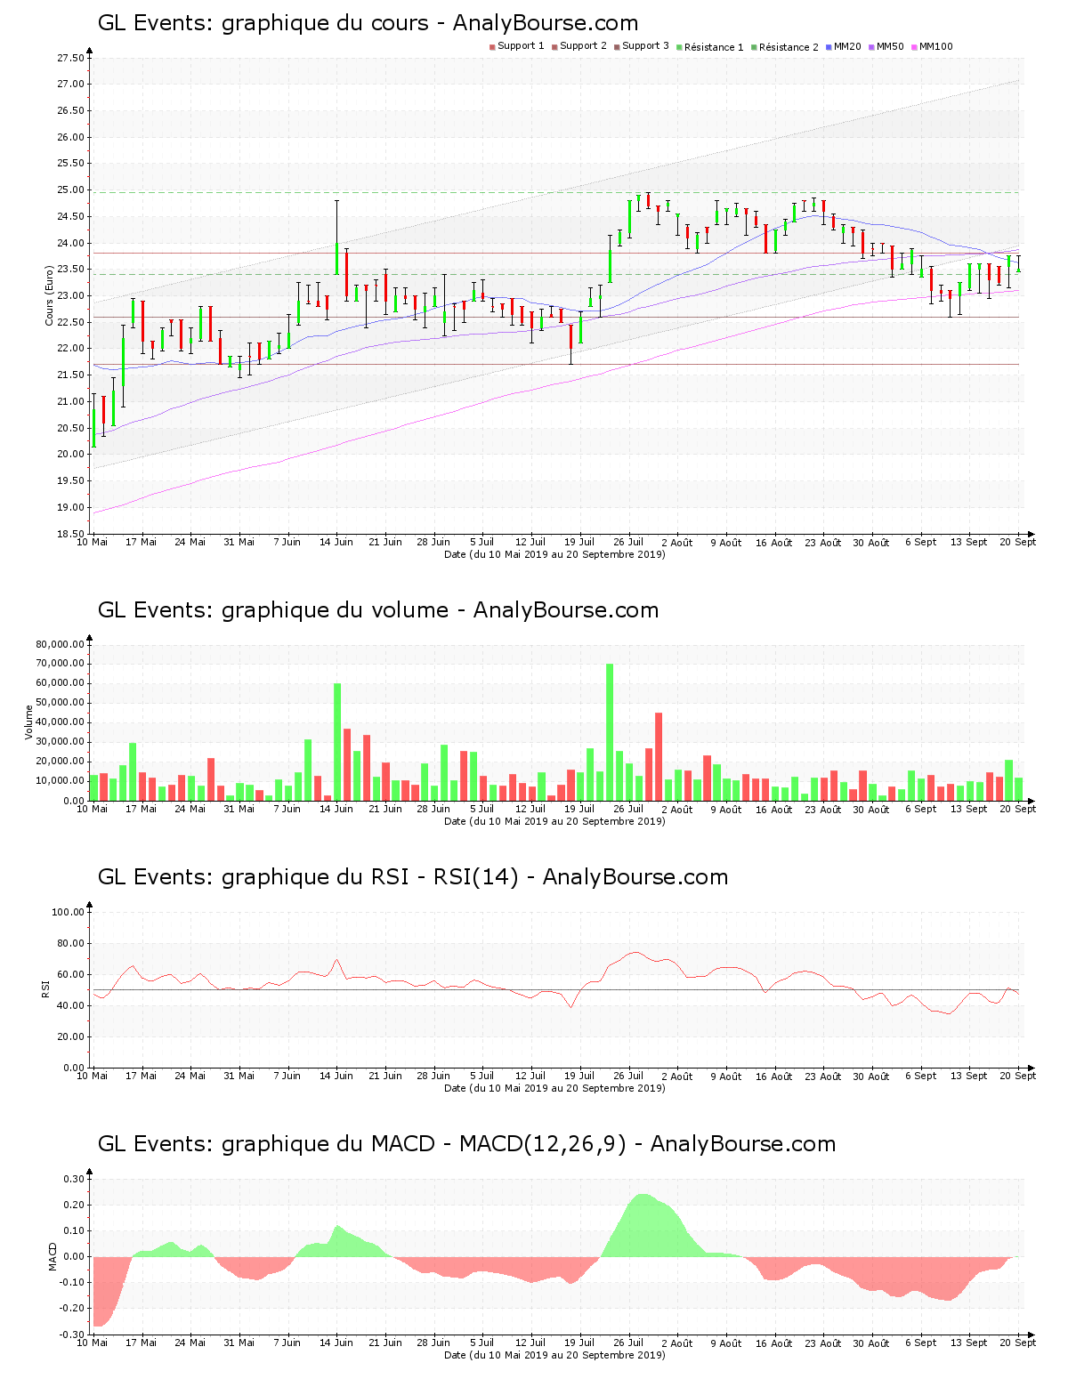
Task: Click the 'Cours (Euro)' axis title
Action: (x=50, y=295)
